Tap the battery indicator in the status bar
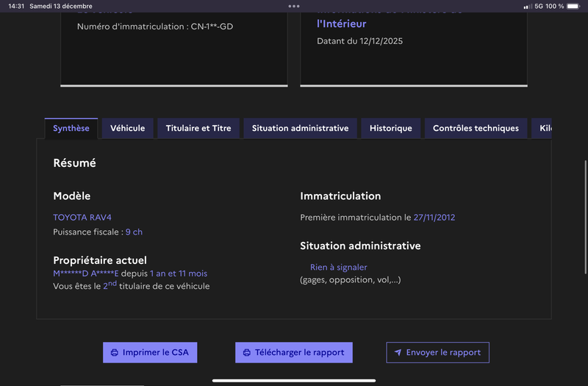 click(x=575, y=6)
